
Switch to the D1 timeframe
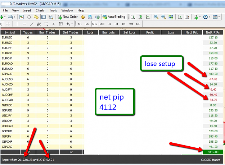point(124,24)
